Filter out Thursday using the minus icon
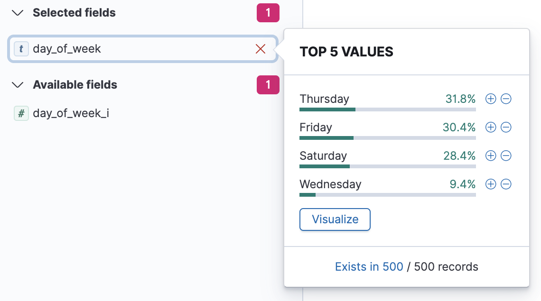The width and height of the screenshot is (541, 301). [506, 99]
